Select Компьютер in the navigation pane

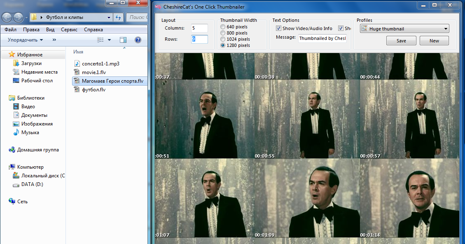(x=30, y=167)
